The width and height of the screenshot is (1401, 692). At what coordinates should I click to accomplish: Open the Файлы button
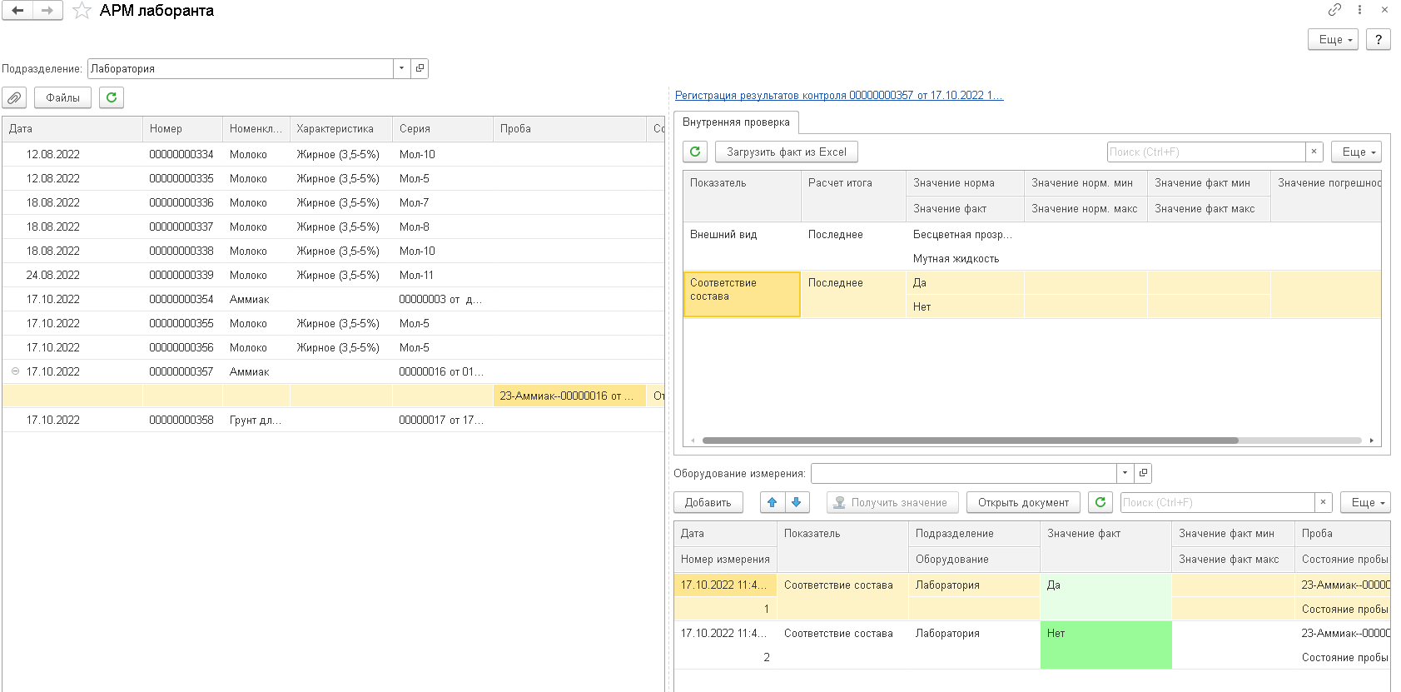[x=62, y=98]
